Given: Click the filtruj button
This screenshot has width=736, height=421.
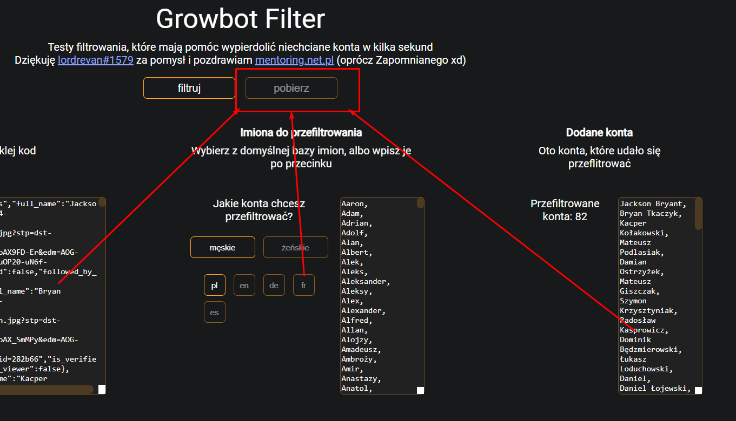Looking at the screenshot, I should (x=189, y=88).
